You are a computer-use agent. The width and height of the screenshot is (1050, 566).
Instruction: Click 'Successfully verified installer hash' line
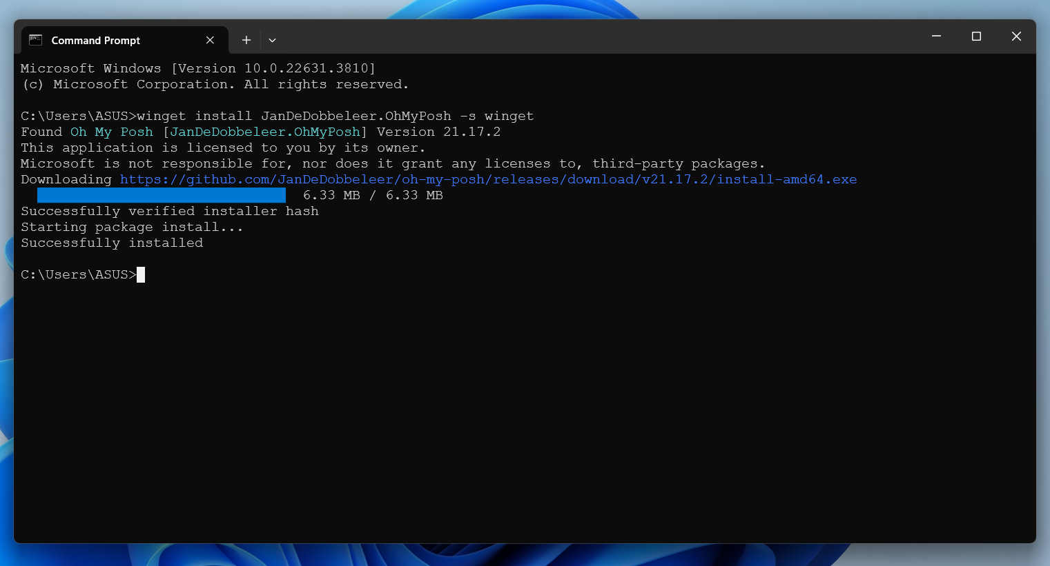(x=170, y=211)
